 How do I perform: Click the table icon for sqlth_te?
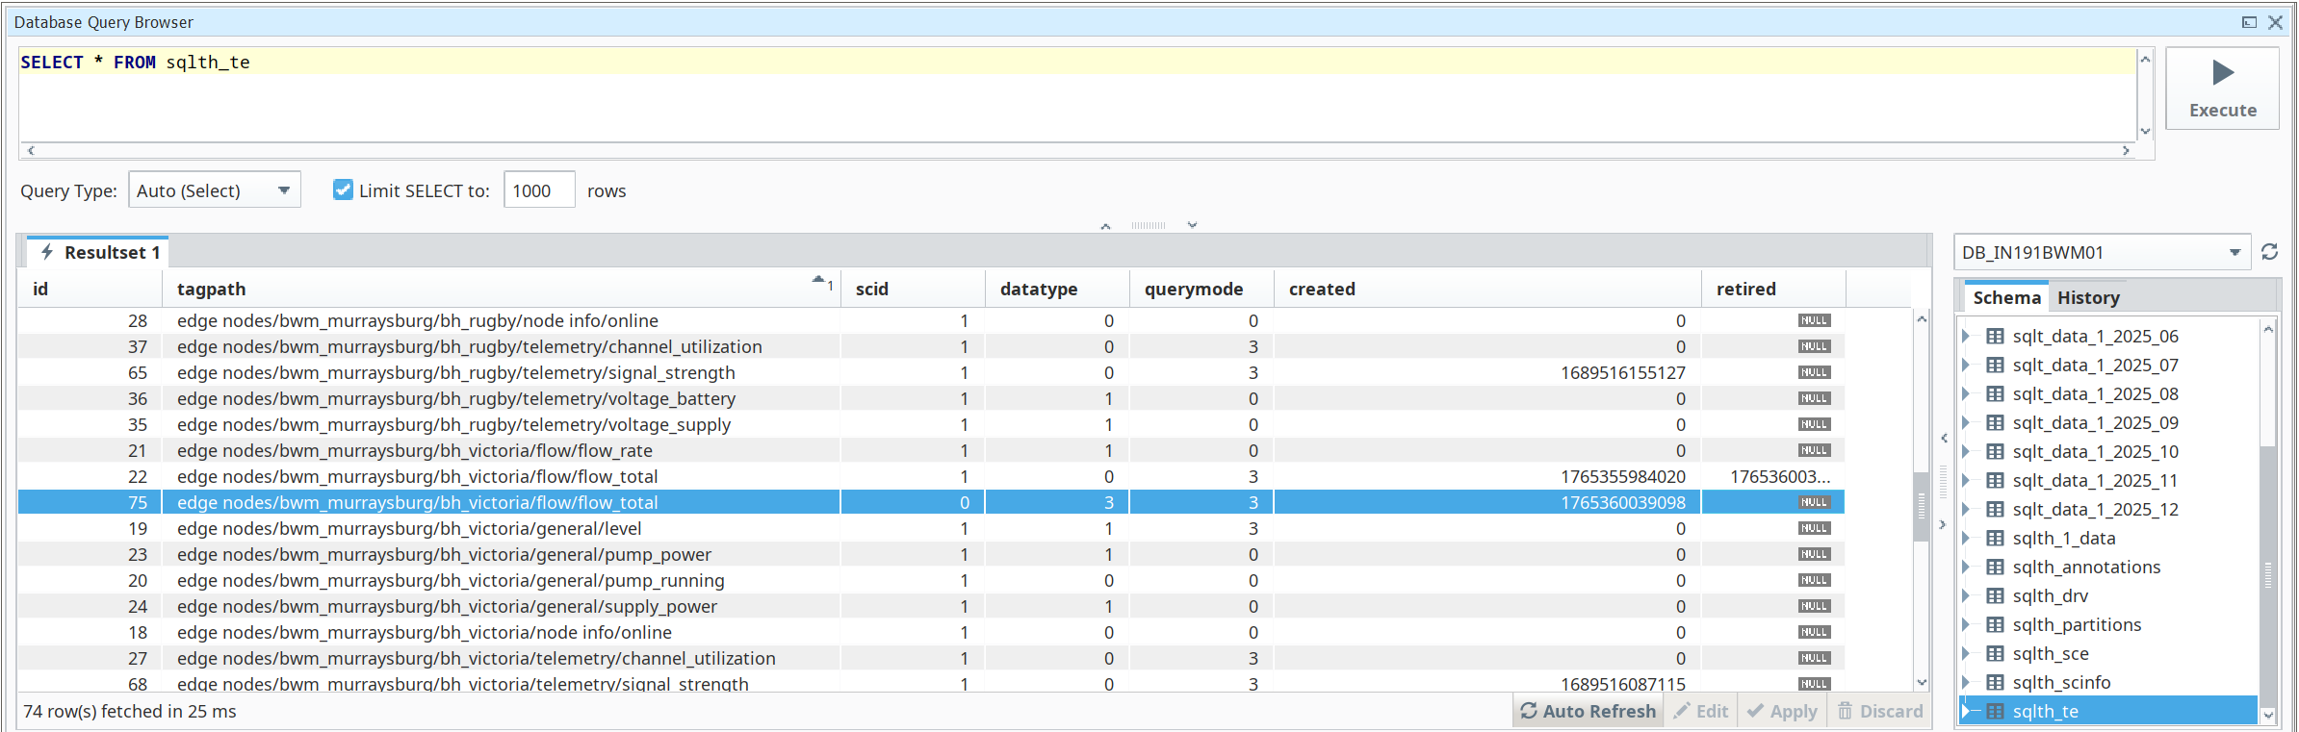pyautogui.click(x=1995, y=711)
